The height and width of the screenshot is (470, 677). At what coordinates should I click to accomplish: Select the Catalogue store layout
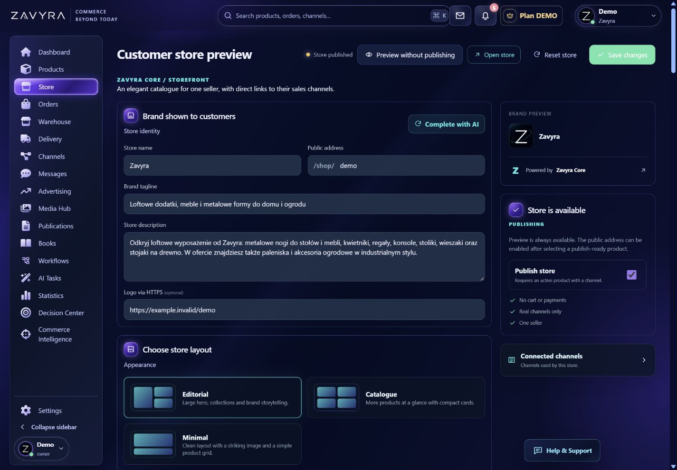coord(396,397)
